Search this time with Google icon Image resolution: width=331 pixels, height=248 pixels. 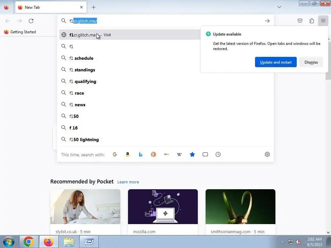[x=115, y=154]
